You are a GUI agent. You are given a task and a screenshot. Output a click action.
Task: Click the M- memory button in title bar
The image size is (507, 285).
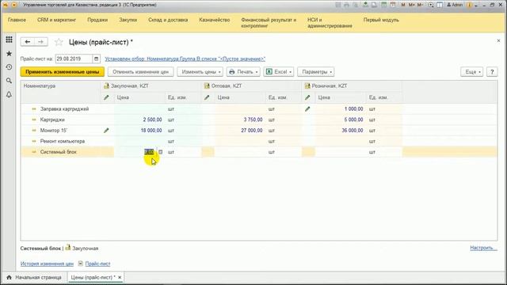click(x=420, y=5)
